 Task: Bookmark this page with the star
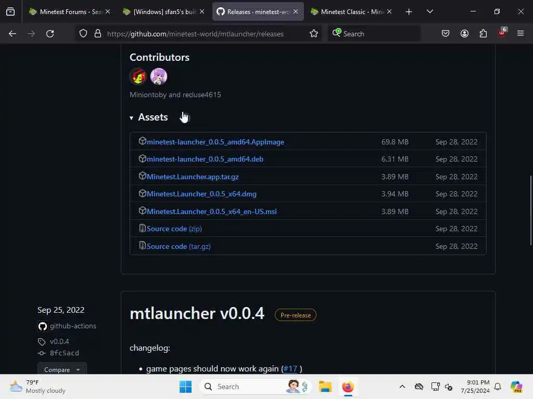tap(314, 34)
